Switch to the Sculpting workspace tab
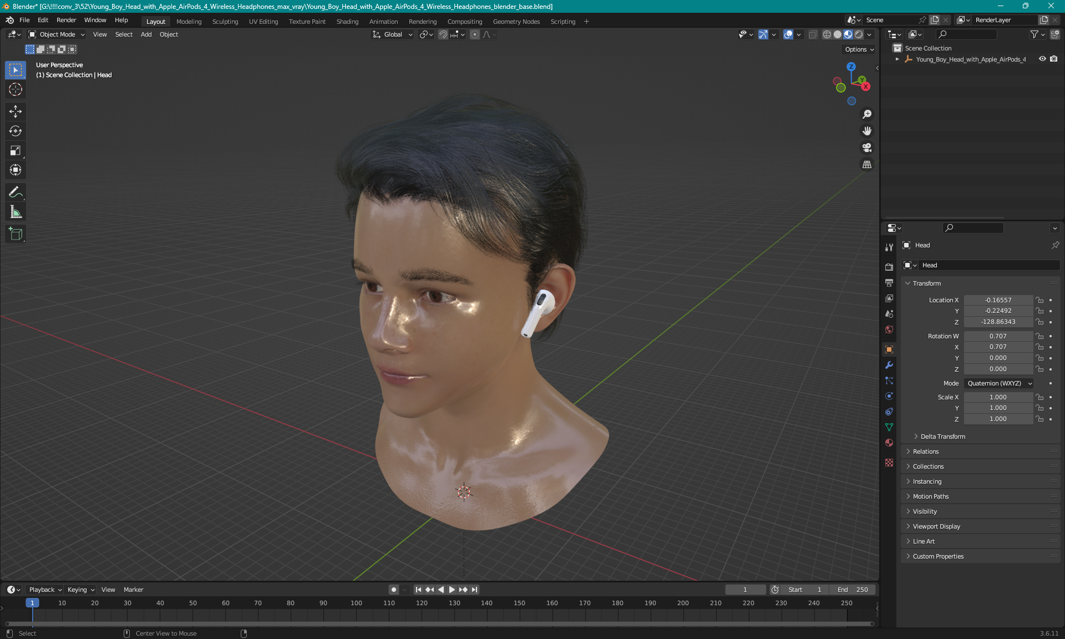Screen dimensions: 1065x639 (x=225, y=22)
